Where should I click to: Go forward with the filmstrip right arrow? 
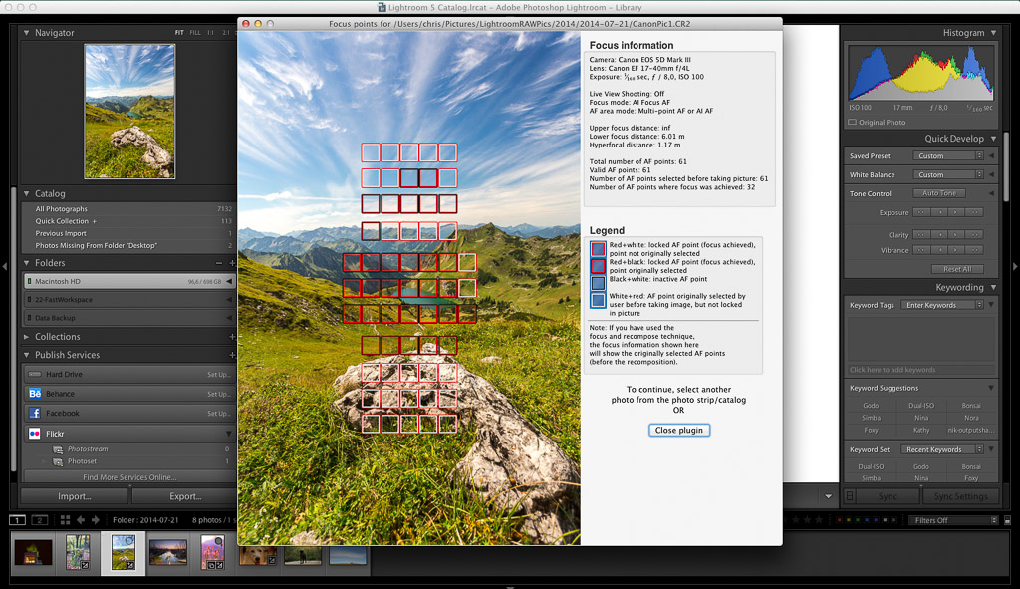96,520
